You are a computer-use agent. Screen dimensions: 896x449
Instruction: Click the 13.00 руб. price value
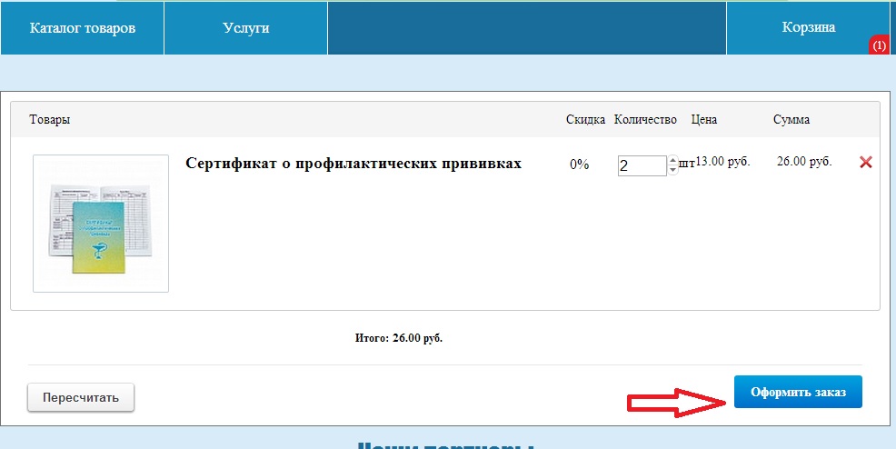coord(722,162)
